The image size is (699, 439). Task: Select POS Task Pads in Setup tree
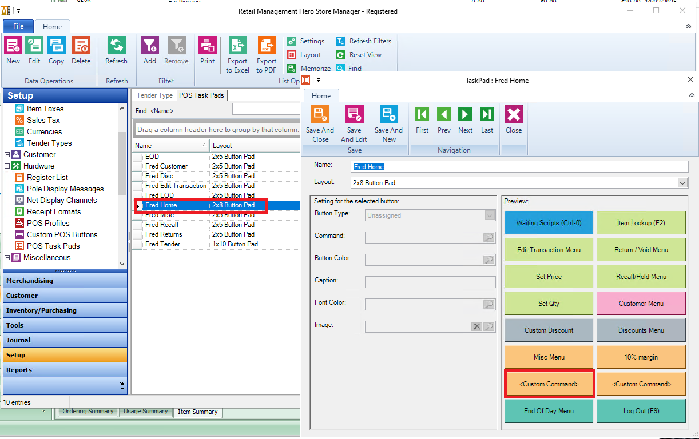click(53, 246)
